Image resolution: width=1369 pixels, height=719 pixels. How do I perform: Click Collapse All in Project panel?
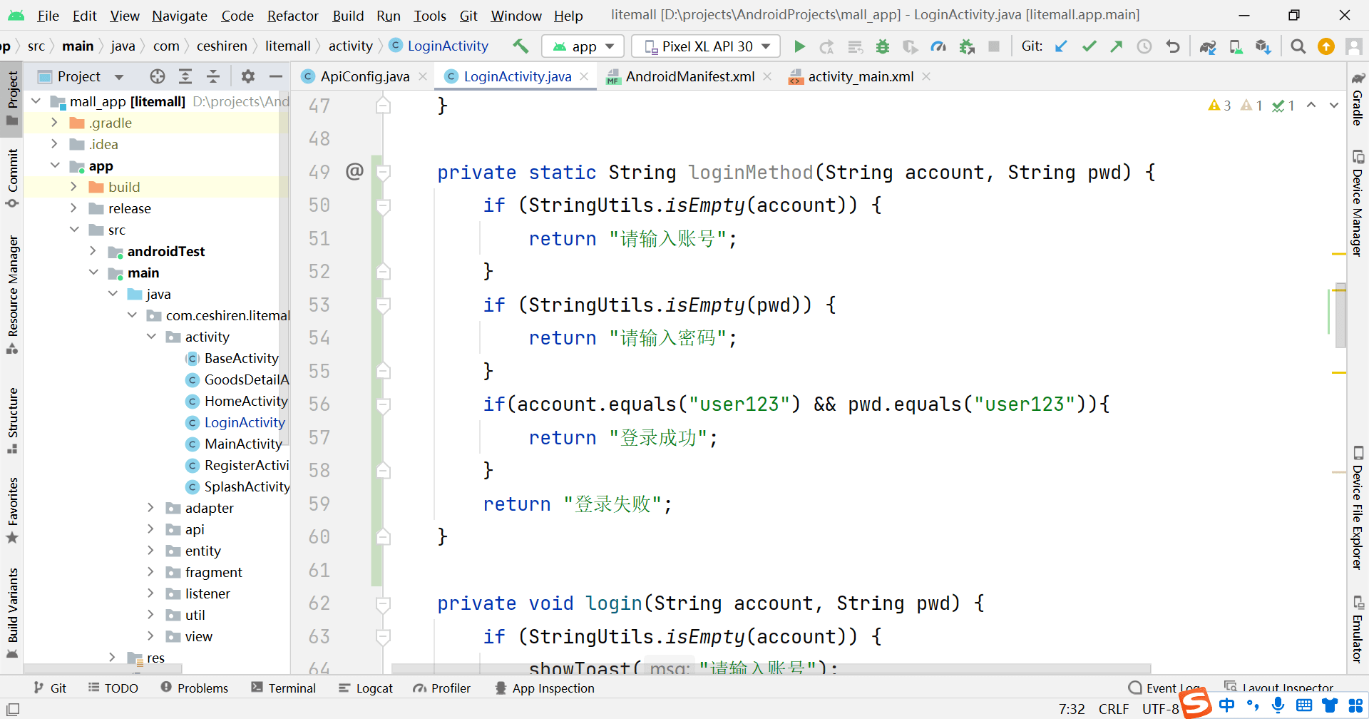[x=213, y=76]
